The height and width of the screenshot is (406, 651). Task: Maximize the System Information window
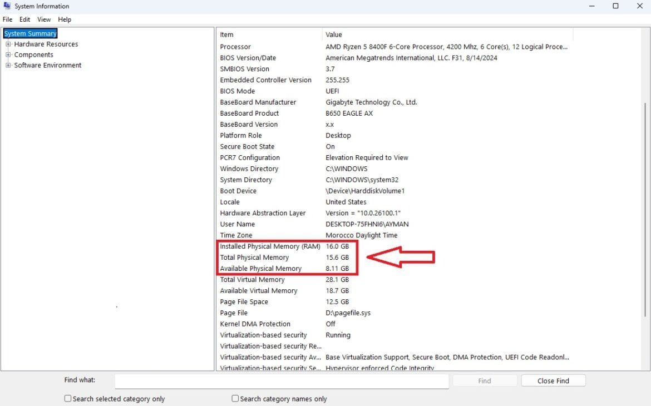(616, 6)
